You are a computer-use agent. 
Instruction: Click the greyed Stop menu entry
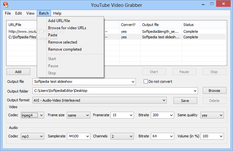52,73
